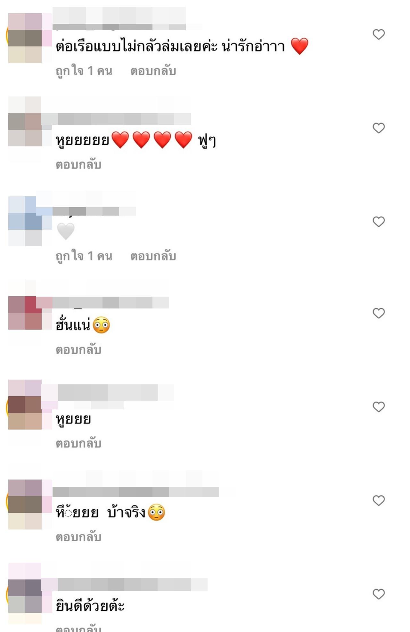The width and height of the screenshot is (410, 632).
Task: Reply to the 'บ้าจริง' comment
Action: coord(78,537)
